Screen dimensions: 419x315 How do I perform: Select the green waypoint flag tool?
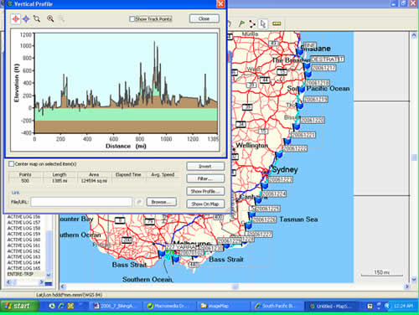tap(241, 23)
